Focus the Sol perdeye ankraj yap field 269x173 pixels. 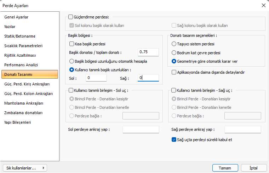tap(141, 129)
